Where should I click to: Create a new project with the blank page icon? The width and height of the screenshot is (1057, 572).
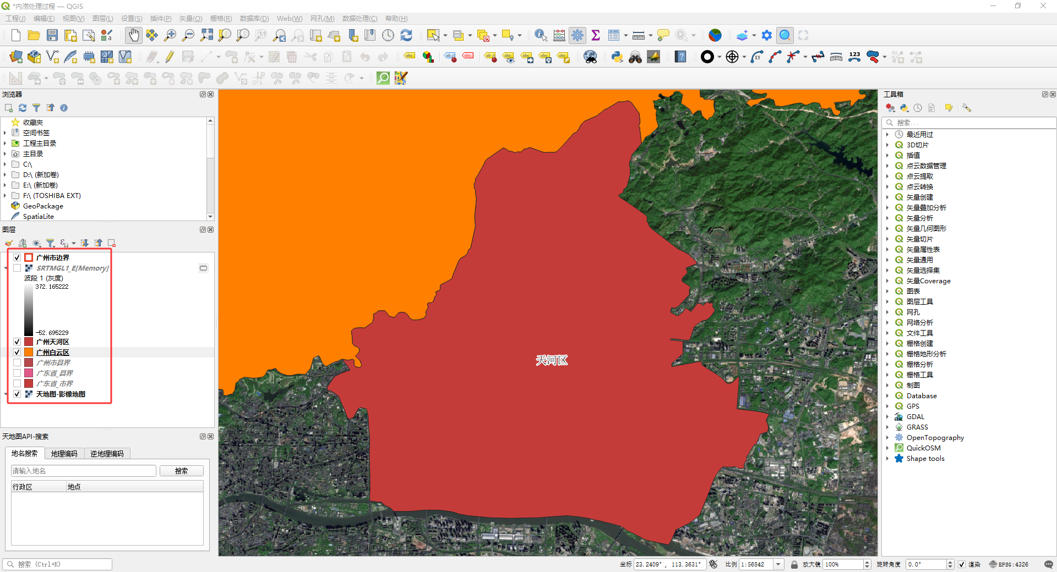tap(16, 36)
